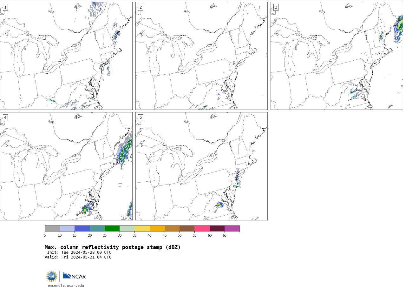Click the purple 65+ dBZ swatch
Image resolution: width=406 pixels, height=289 pixels.
(232, 229)
